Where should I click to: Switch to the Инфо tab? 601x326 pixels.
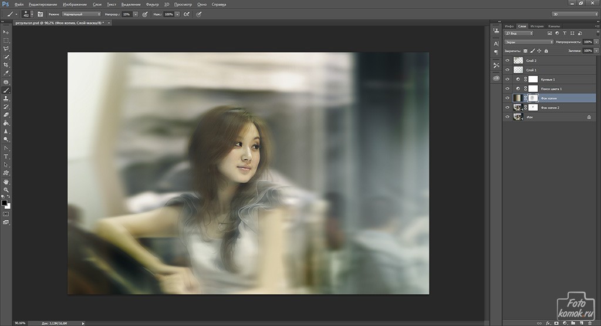509,26
